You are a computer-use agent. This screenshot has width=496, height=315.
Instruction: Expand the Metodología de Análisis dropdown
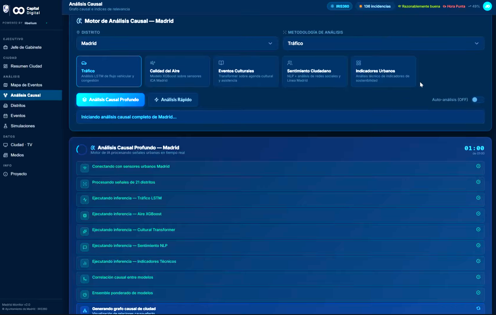pos(383,43)
